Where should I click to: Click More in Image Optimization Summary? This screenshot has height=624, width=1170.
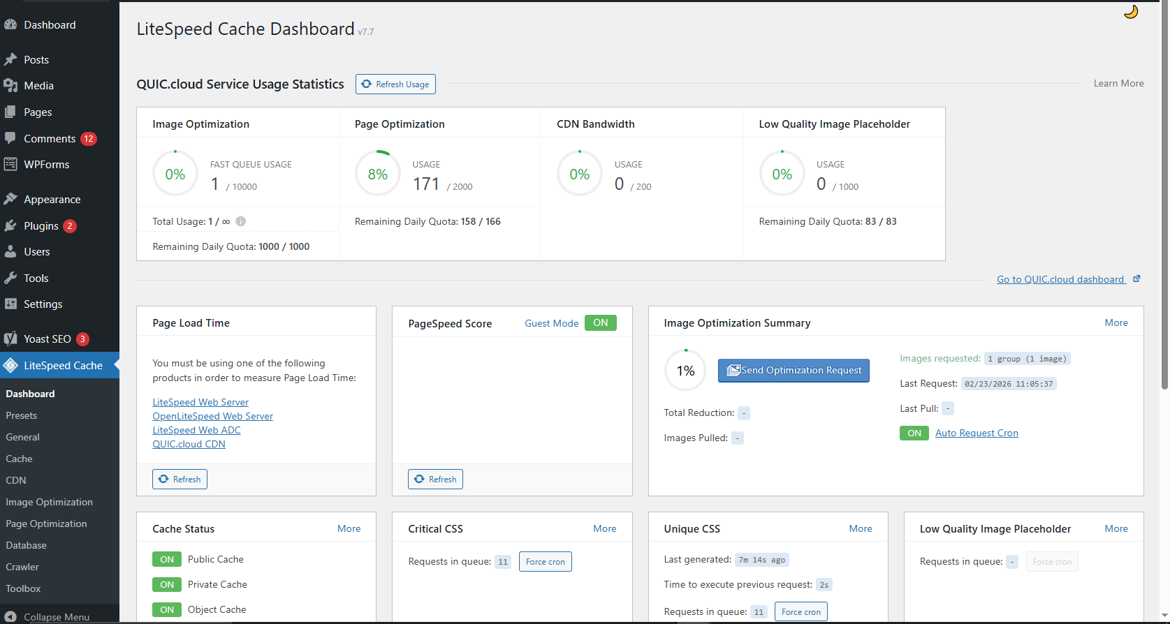coord(1116,322)
